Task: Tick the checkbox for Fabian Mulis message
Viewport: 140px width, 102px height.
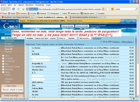Action: 28,88
